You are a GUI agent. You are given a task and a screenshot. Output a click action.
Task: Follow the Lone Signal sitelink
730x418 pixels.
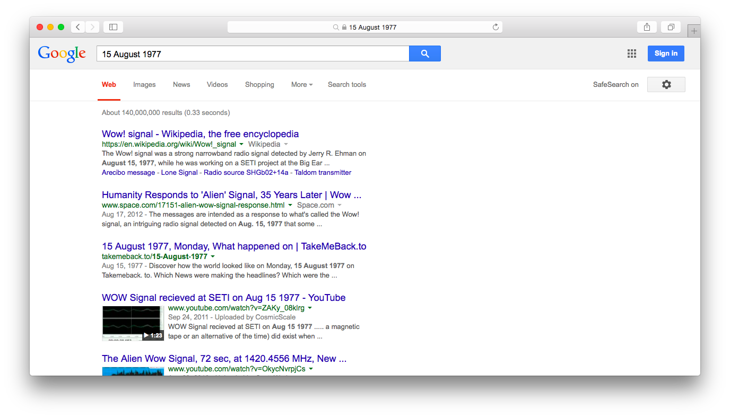179,173
